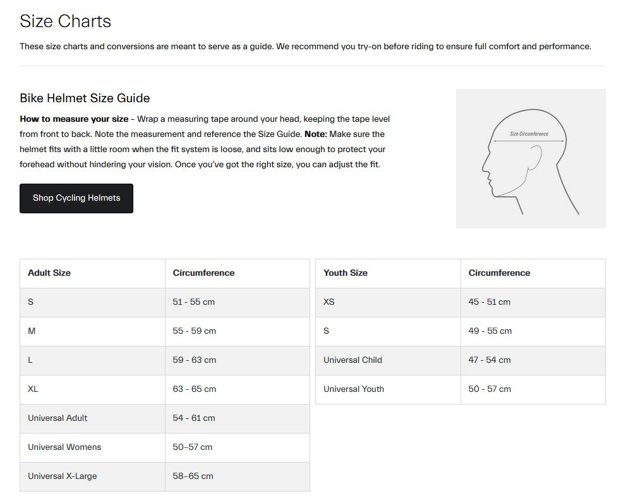Select the Size Charts page heading
Screen dimensions: 621x496
tap(65, 21)
